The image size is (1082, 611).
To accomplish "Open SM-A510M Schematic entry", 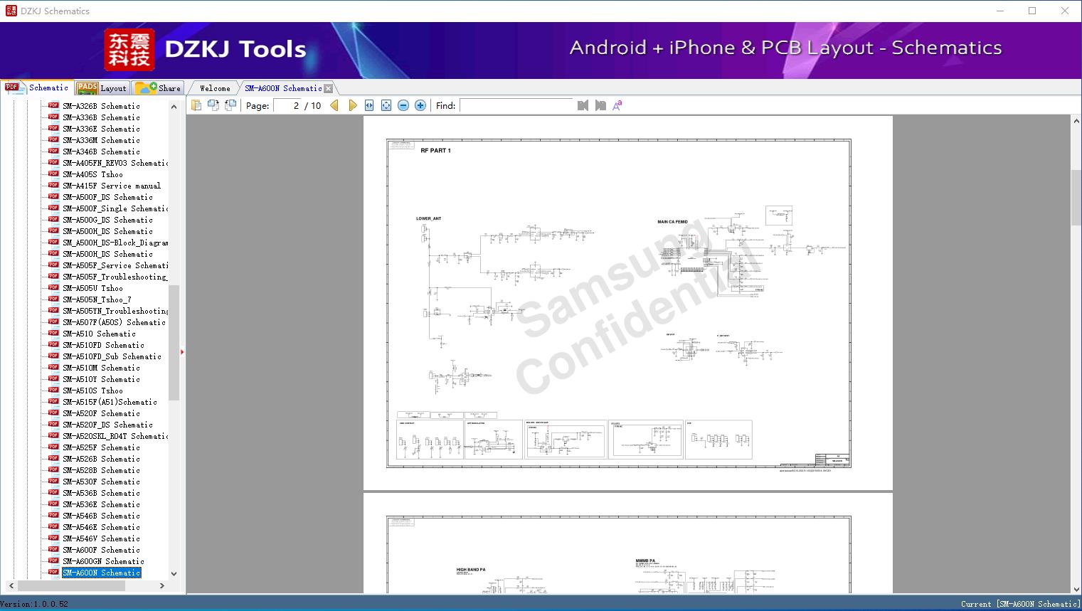I will 101,368.
